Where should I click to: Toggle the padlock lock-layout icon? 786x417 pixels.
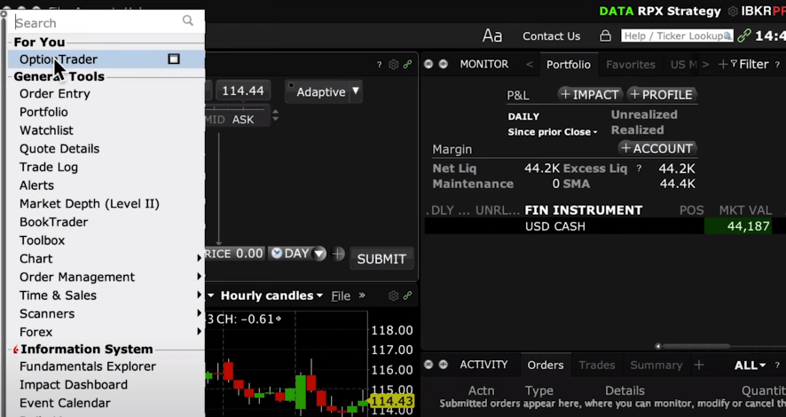point(605,36)
